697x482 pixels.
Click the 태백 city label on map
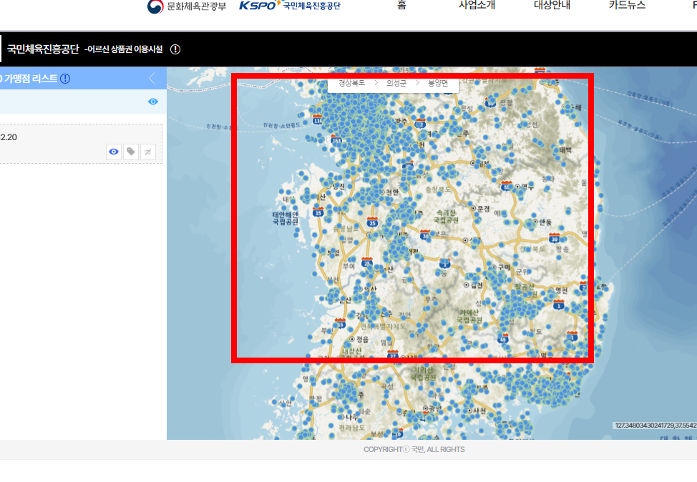pyautogui.click(x=565, y=150)
